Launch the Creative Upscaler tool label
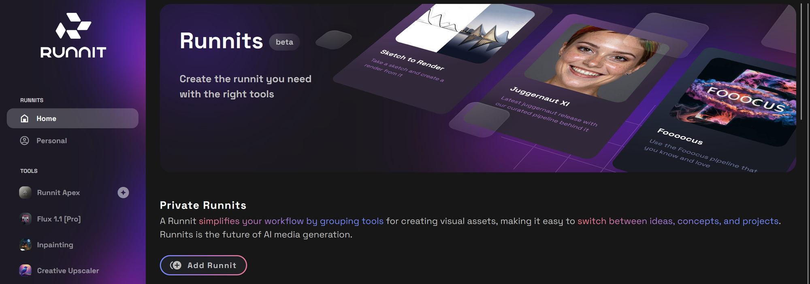810x284 pixels. [68, 271]
